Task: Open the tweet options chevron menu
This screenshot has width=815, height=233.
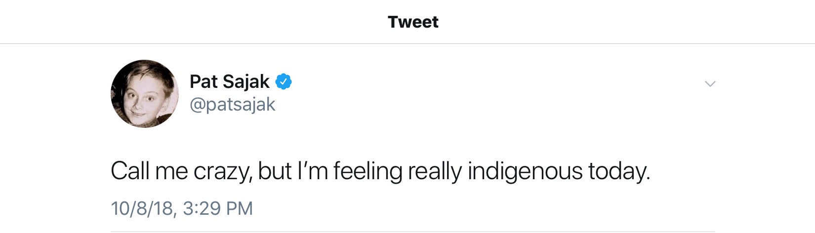Action: pos(710,84)
